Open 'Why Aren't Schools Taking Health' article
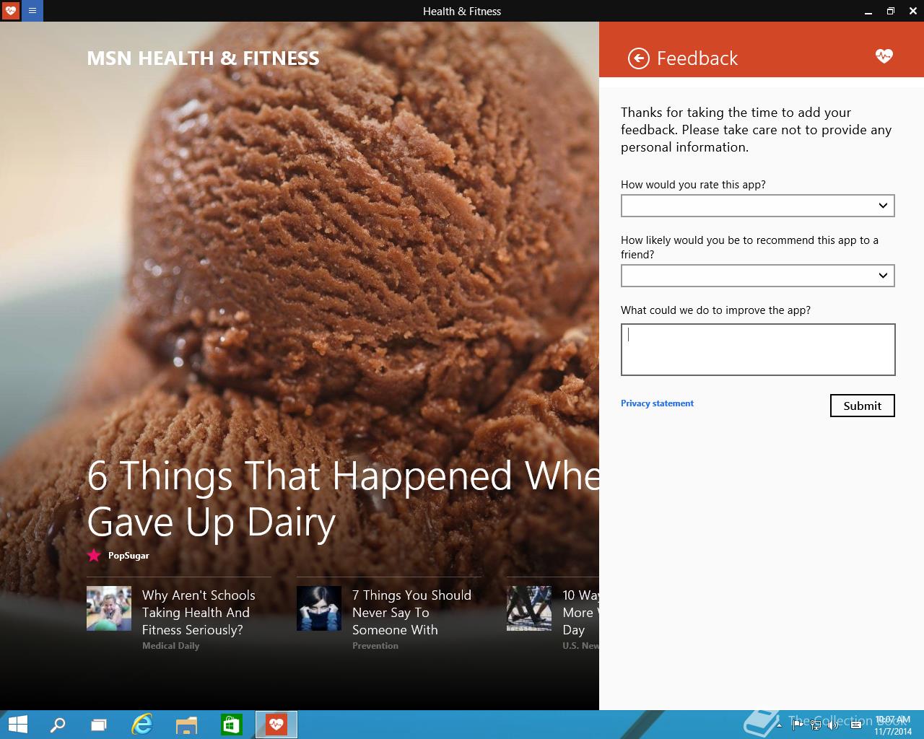 click(199, 612)
